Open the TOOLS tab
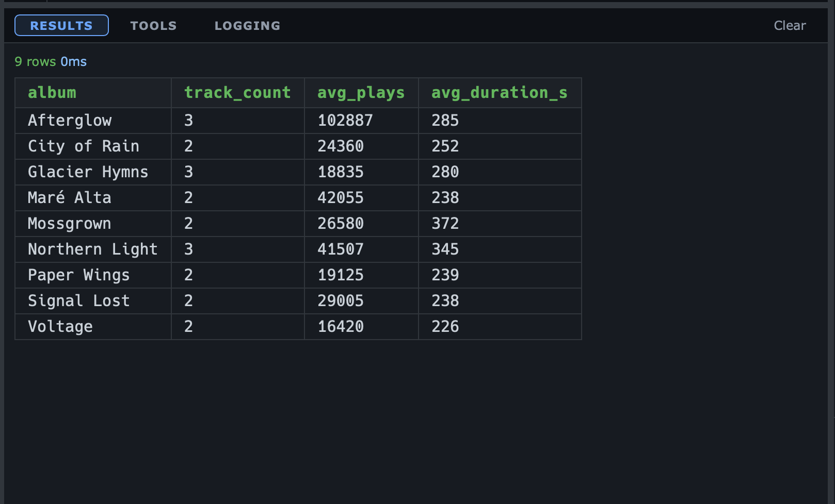 (x=153, y=25)
